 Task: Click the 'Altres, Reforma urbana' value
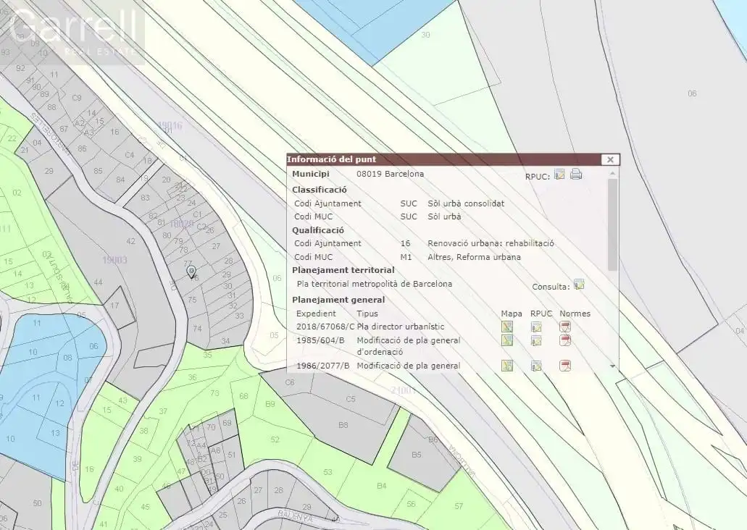(474, 257)
